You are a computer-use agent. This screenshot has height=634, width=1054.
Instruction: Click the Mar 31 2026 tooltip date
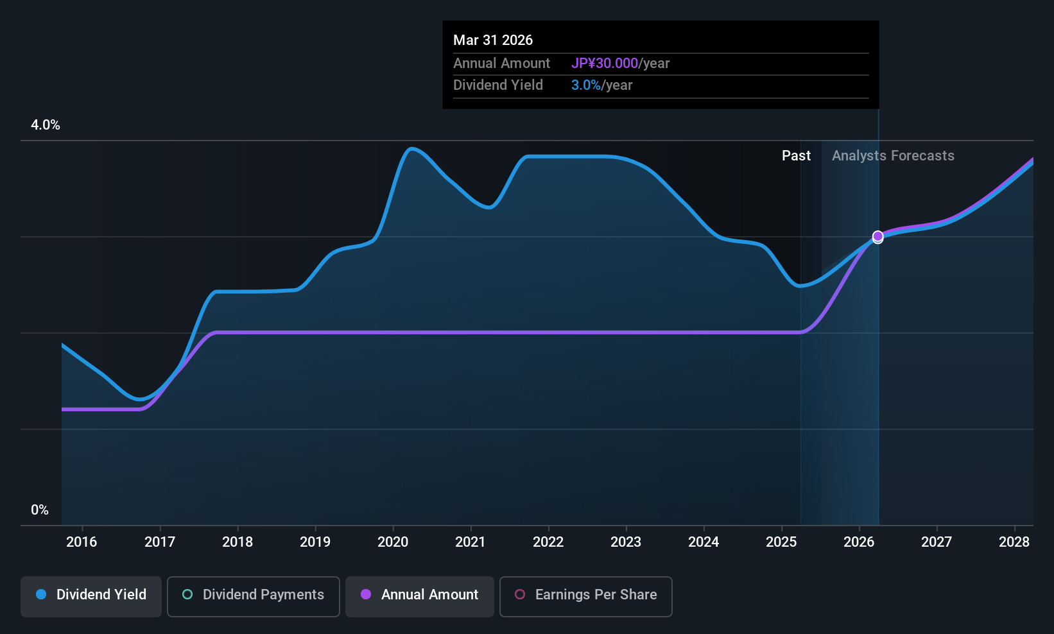pyautogui.click(x=493, y=40)
